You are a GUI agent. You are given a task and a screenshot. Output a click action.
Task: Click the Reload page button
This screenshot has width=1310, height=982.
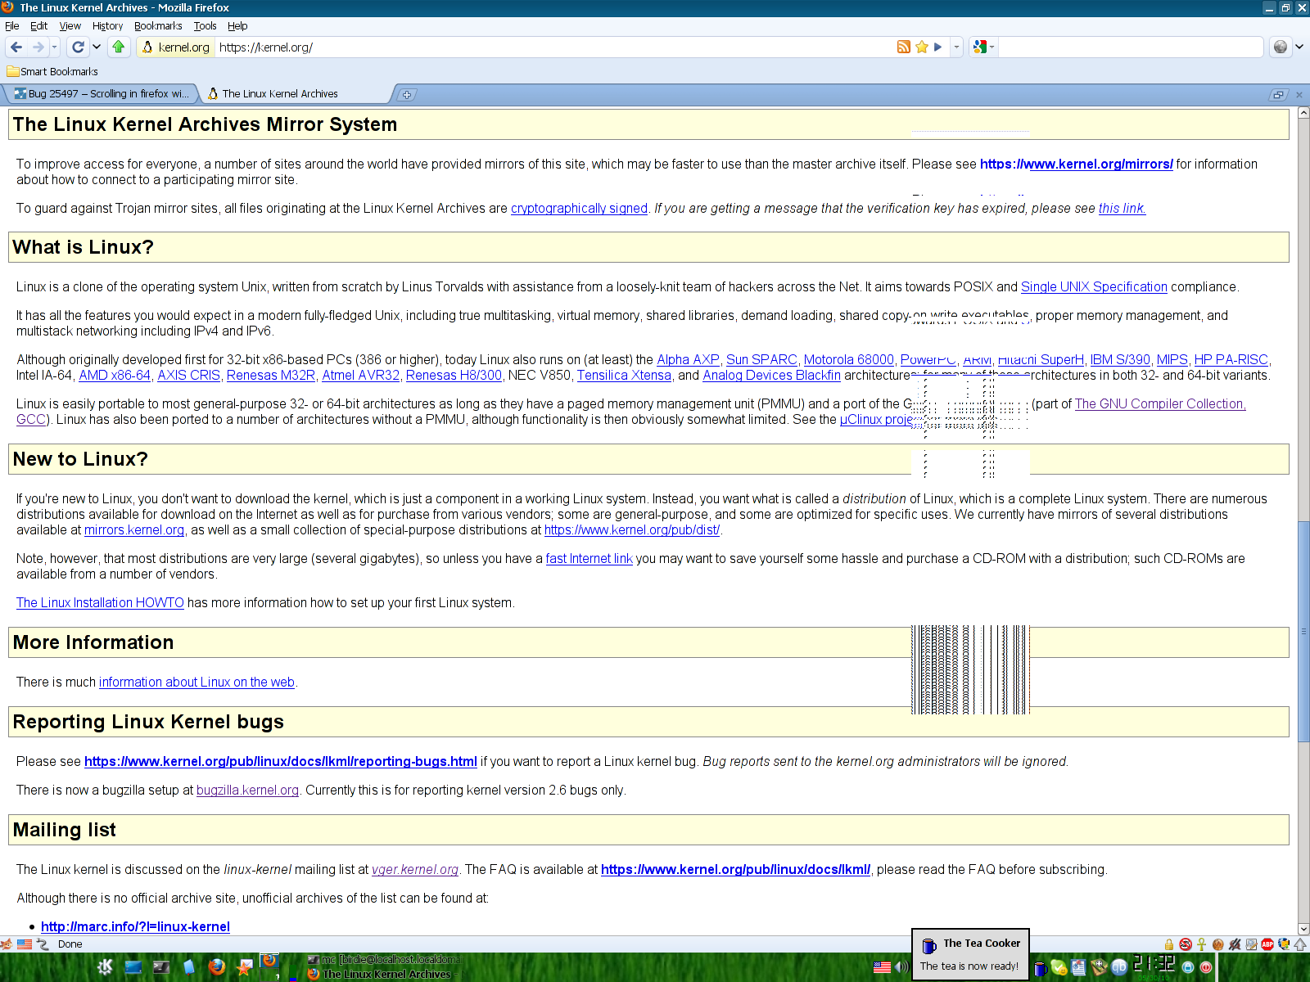[78, 47]
